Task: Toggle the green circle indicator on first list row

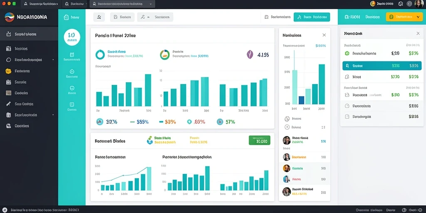Action: pyautogui.click(x=347, y=54)
